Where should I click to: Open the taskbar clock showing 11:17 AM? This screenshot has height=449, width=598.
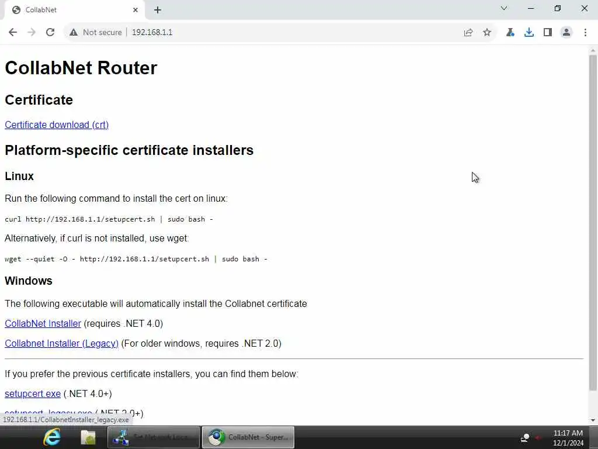coord(568,438)
